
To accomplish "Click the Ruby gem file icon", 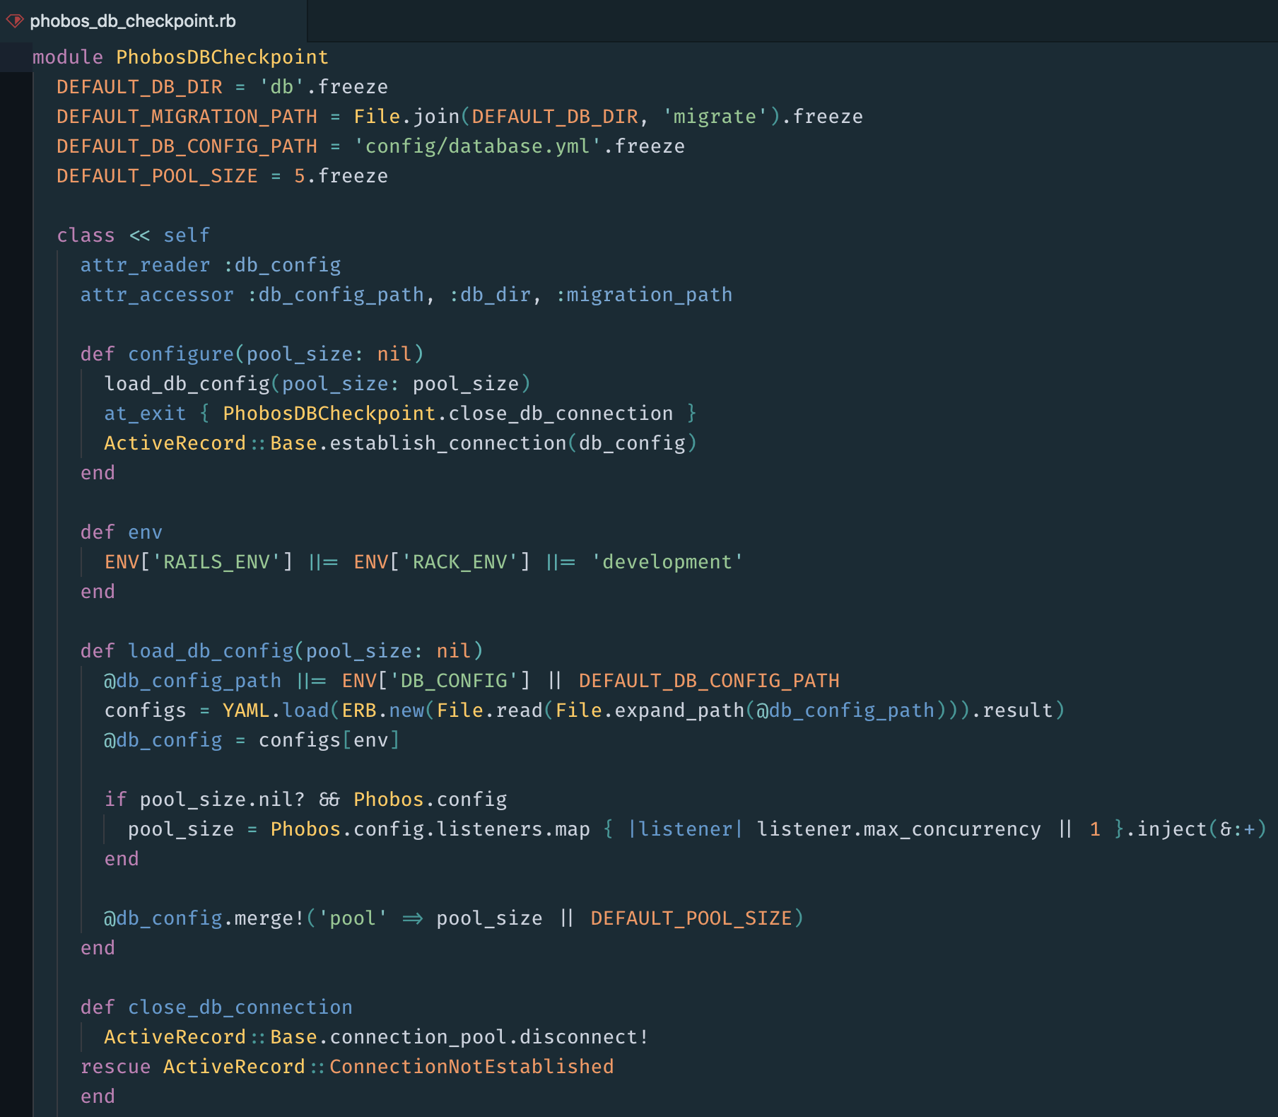I will pyautogui.click(x=16, y=21).
